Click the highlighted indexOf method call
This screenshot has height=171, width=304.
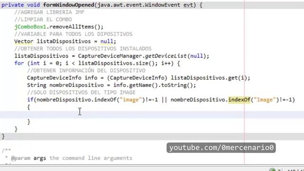coord(239,100)
